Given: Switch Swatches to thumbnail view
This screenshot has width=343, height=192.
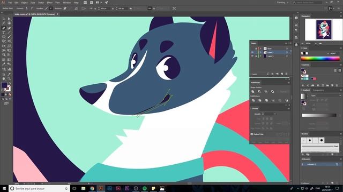Looking at the screenshot, I should pos(340,70).
